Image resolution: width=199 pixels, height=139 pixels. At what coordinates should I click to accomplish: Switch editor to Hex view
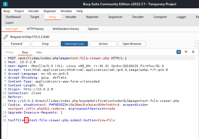(39, 52)
